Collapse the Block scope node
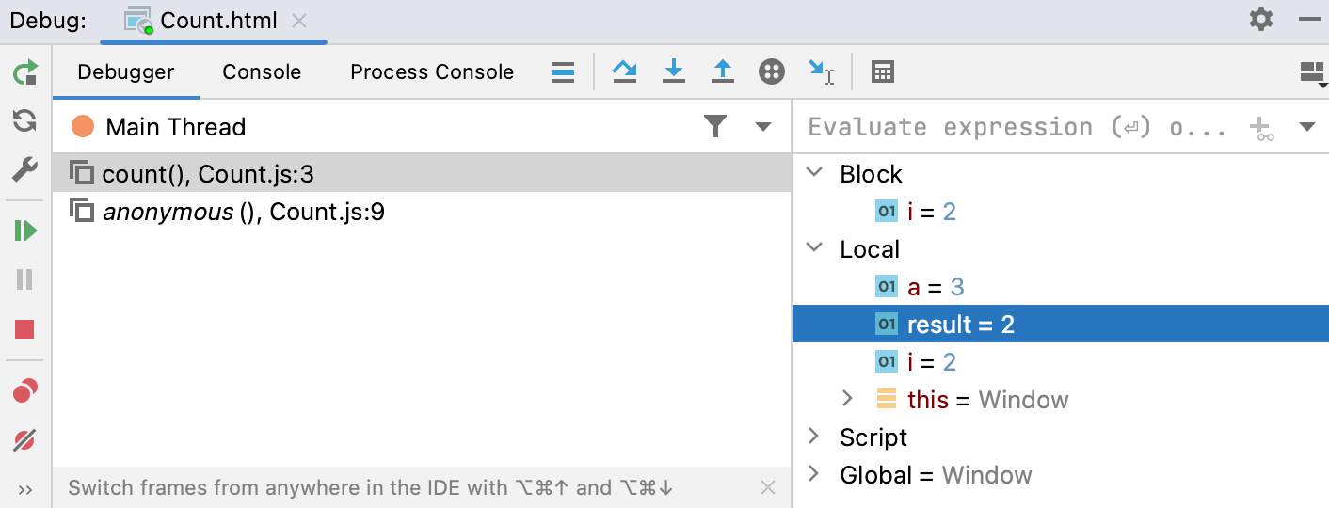Viewport: 1329px width, 508px height. point(815,173)
